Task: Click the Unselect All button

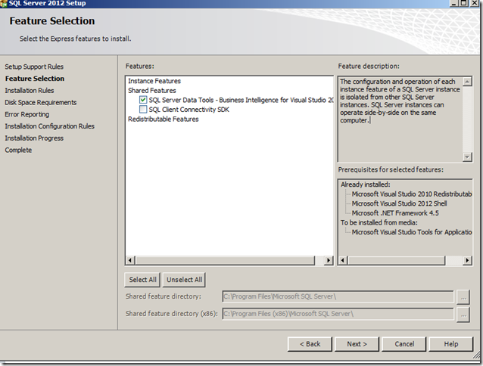Action: [x=184, y=280]
